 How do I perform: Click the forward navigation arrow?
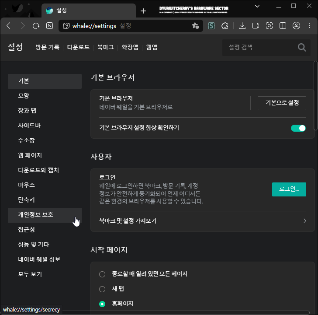click(23, 26)
